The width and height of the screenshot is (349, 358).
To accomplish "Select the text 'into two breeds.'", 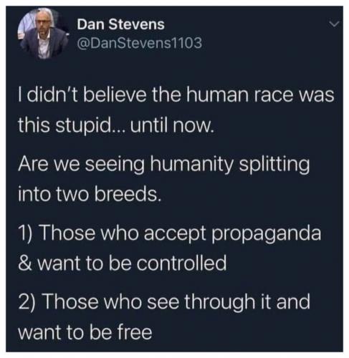I will click(x=89, y=193).
